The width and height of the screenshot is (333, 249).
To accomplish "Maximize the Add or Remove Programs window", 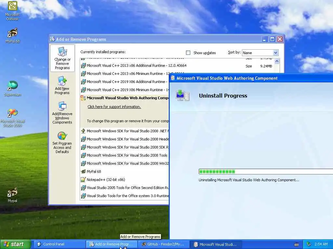I will [272, 39].
